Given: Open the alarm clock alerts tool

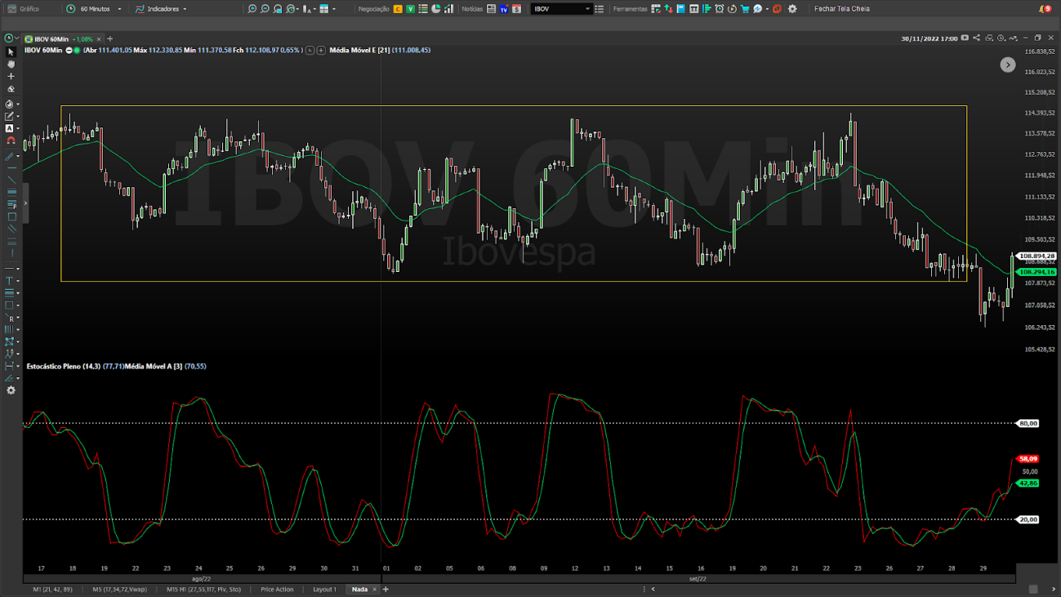Looking at the screenshot, I should pyautogui.click(x=719, y=9).
